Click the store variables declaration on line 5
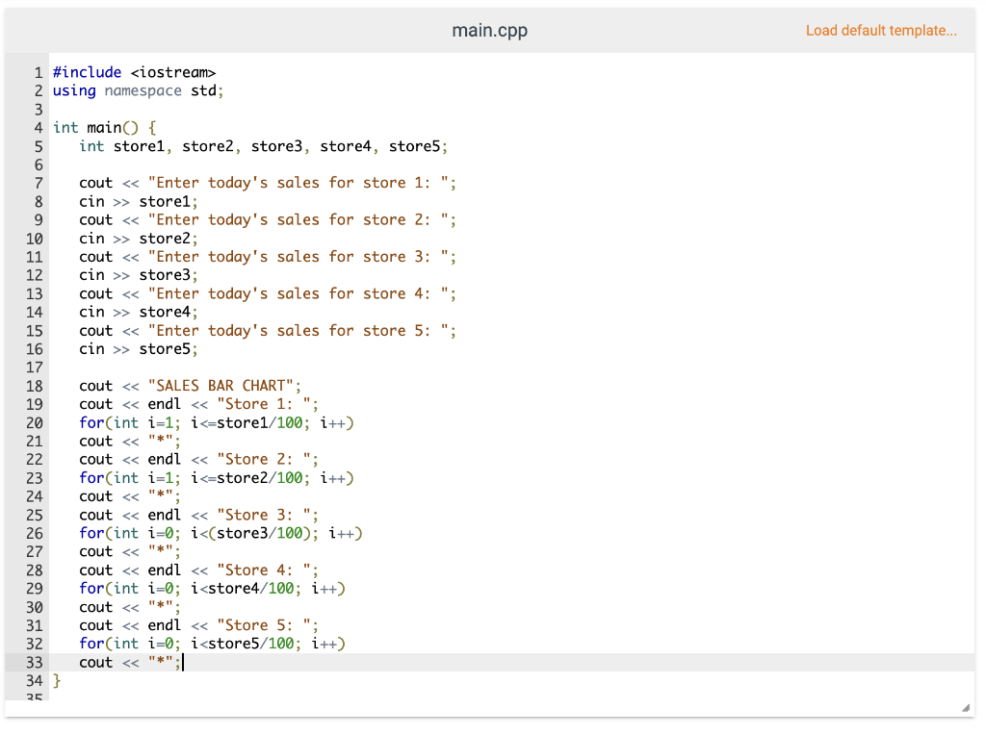The height and width of the screenshot is (735, 986). [264, 146]
